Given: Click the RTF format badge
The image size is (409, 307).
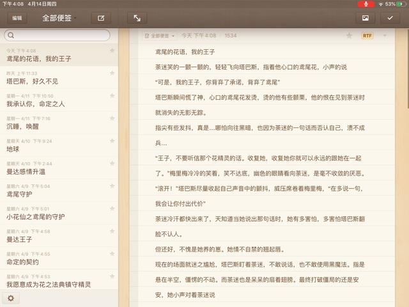Looking at the screenshot, I should pyautogui.click(x=367, y=36).
